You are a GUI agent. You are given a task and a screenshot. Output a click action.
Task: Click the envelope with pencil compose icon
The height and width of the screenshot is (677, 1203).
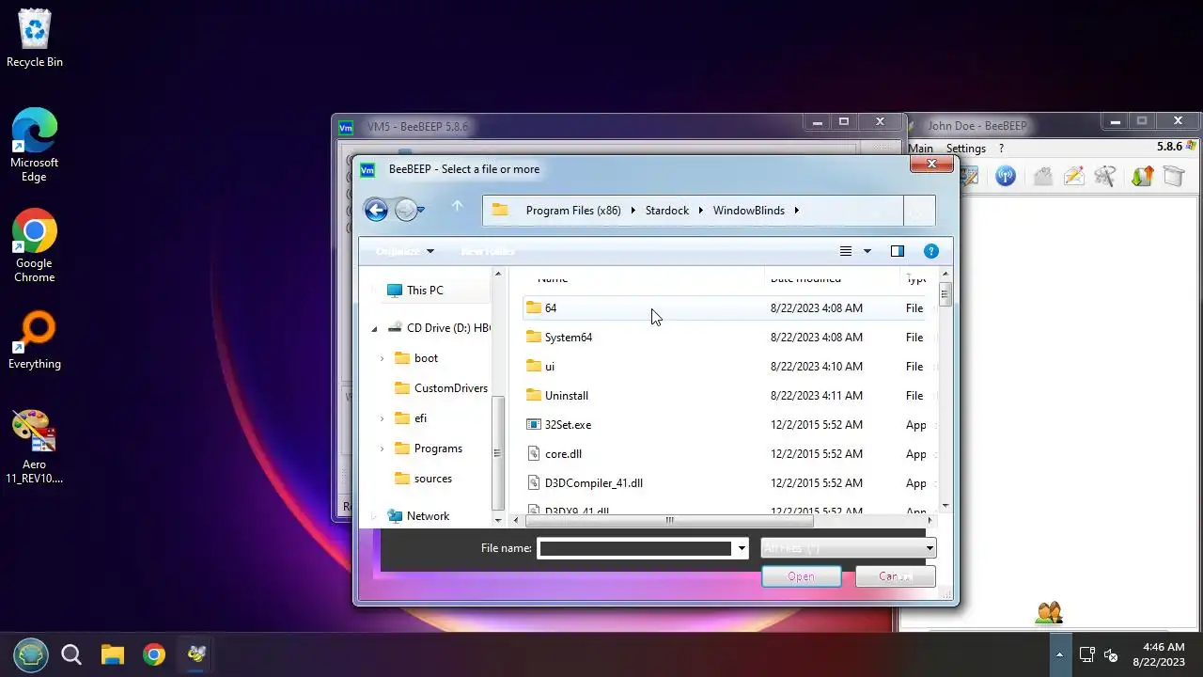[x=1073, y=176]
